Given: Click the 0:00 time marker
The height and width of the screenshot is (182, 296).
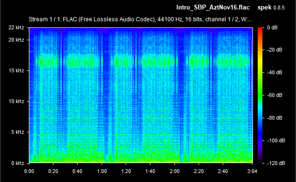Looking at the screenshot, I should tap(29, 171).
